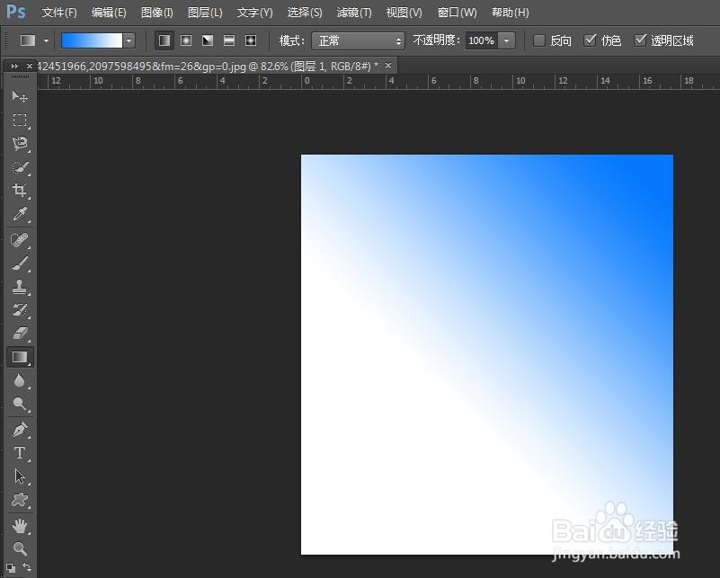Open the gradient picker dropdown arrow
The height and width of the screenshot is (578, 720).
(129, 40)
